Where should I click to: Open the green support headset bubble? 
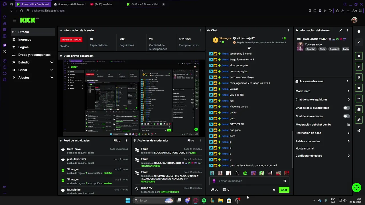pos(356,187)
